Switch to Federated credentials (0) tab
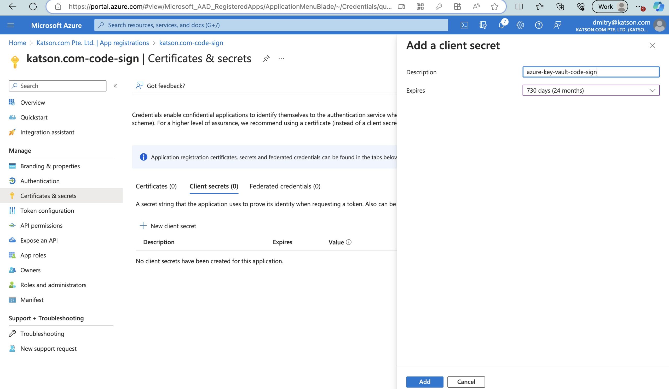 [x=285, y=186]
